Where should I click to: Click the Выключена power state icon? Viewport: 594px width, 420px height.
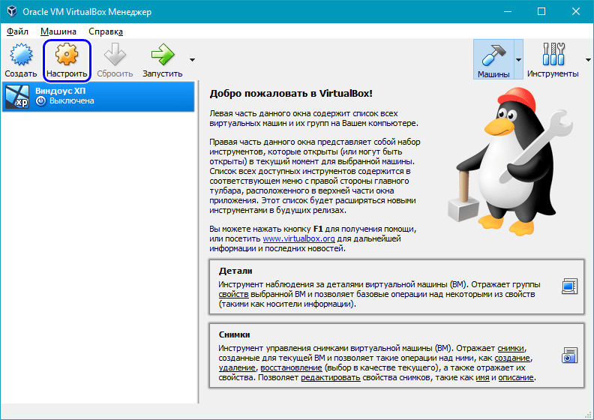tap(41, 101)
